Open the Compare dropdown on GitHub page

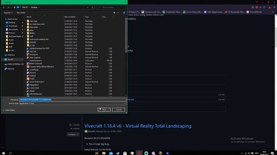(73, 134)
